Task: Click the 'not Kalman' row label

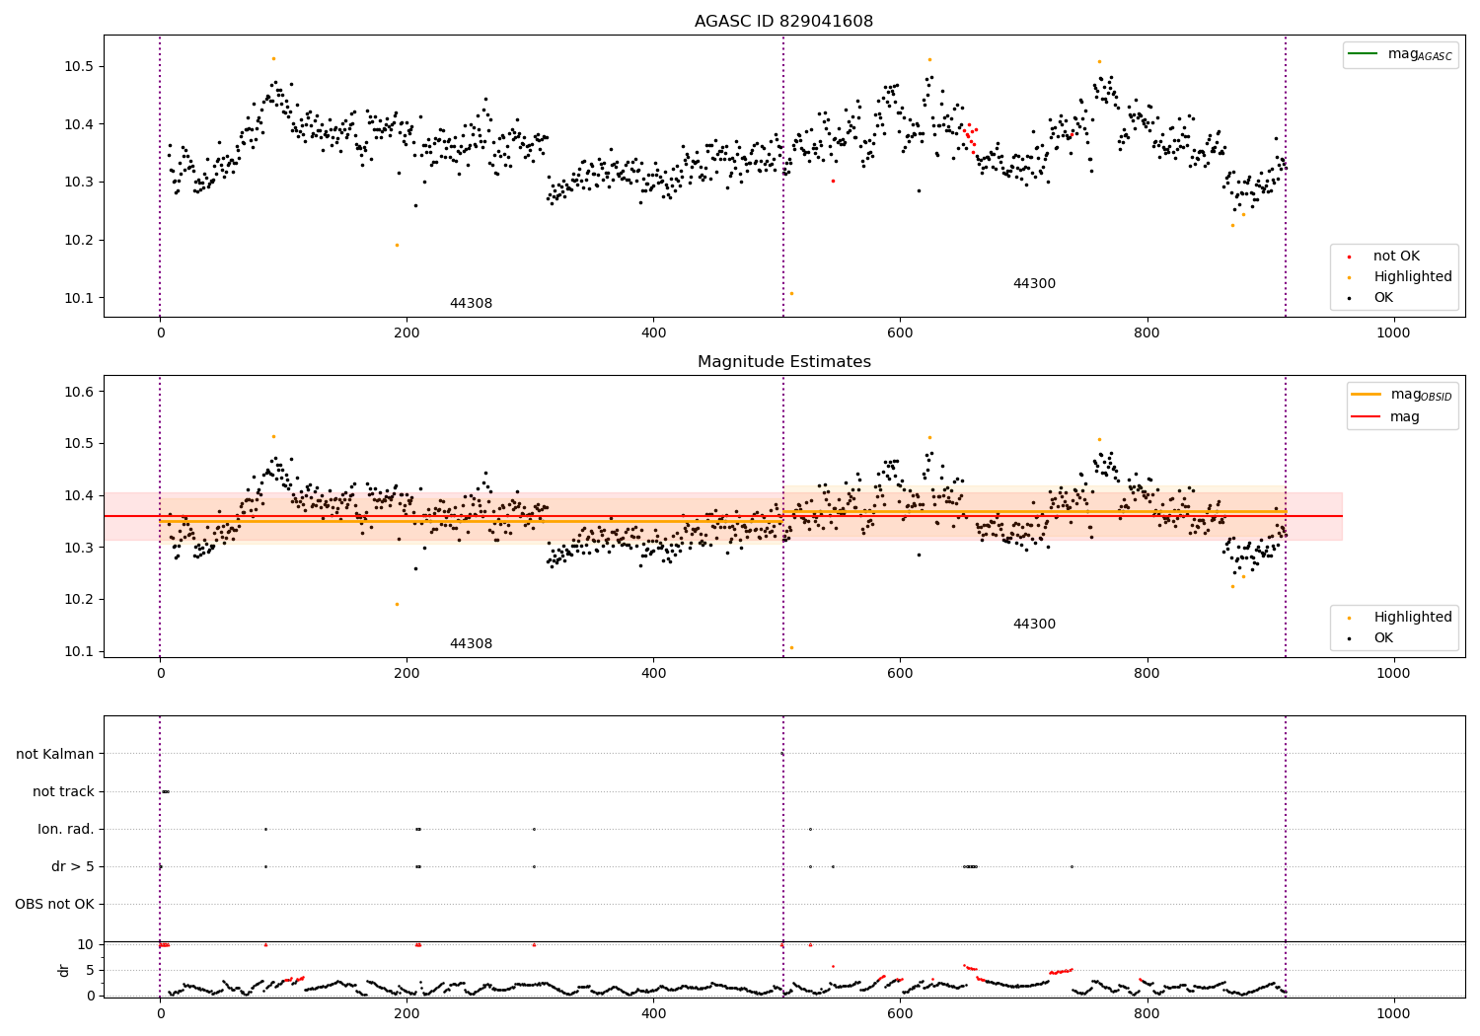Action: coord(55,755)
